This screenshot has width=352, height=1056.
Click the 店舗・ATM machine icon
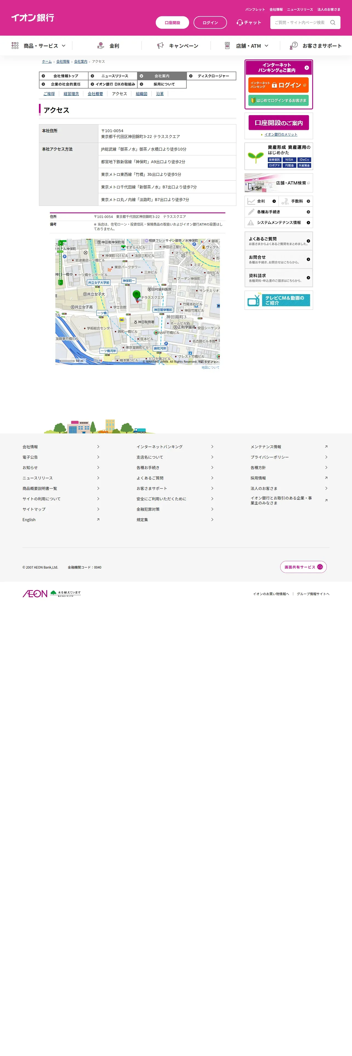coord(228,46)
